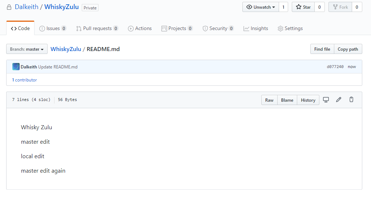The image size is (371, 198).
Task: Switch to the Security tab
Action: click(218, 28)
